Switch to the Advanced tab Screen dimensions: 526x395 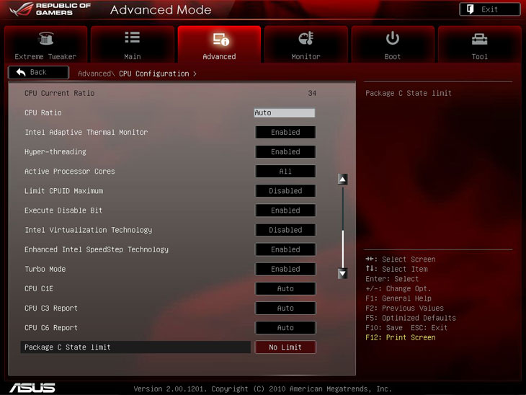219,45
